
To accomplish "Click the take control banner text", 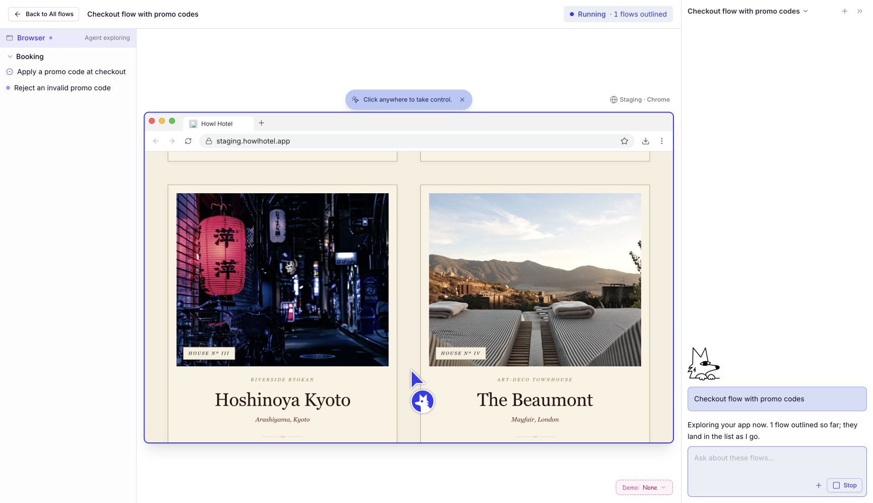I will click(408, 99).
